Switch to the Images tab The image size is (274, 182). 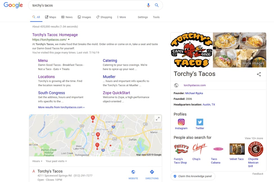click(84, 17)
